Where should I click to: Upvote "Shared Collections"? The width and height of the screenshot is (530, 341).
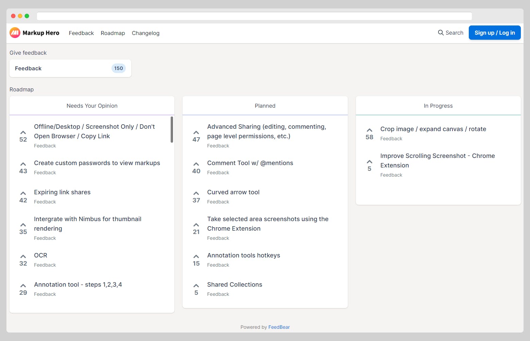tap(196, 286)
